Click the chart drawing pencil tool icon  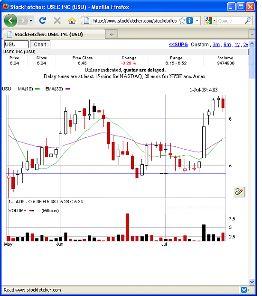[239, 192]
